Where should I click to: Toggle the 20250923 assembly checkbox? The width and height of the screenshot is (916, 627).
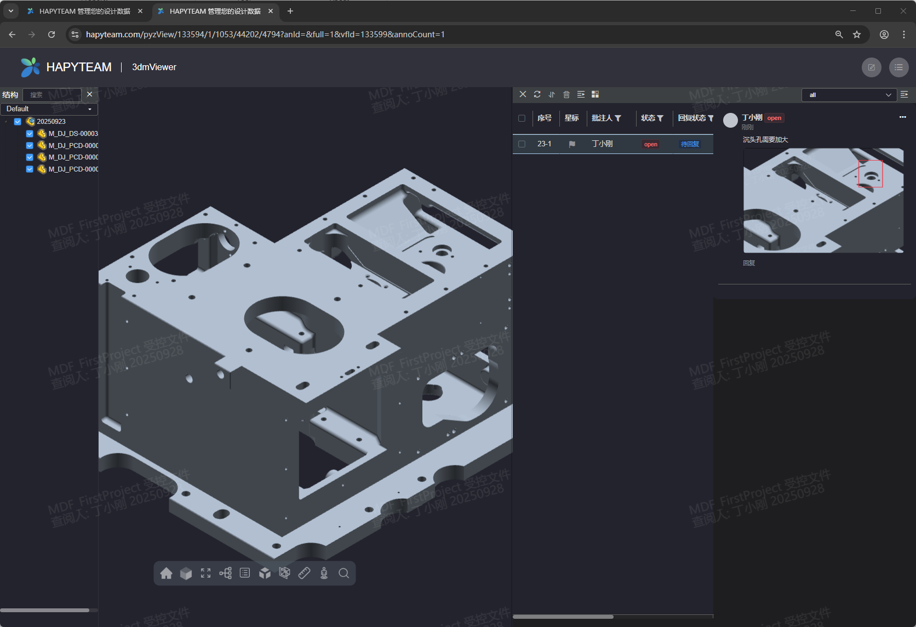[x=18, y=122]
